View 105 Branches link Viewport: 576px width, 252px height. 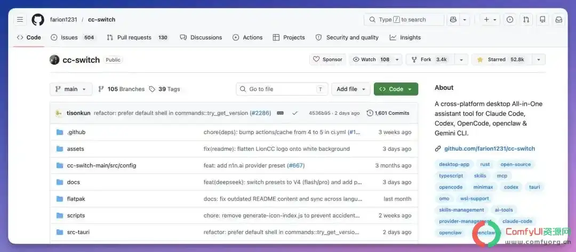[121, 89]
